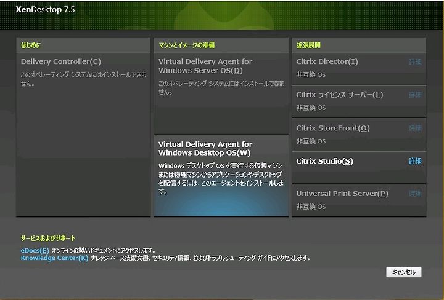Open 詳細 link for Citrix Director
The width and height of the screenshot is (444, 300).
coord(415,62)
